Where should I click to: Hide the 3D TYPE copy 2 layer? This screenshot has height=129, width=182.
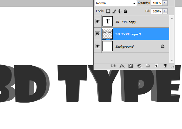tap(97, 34)
